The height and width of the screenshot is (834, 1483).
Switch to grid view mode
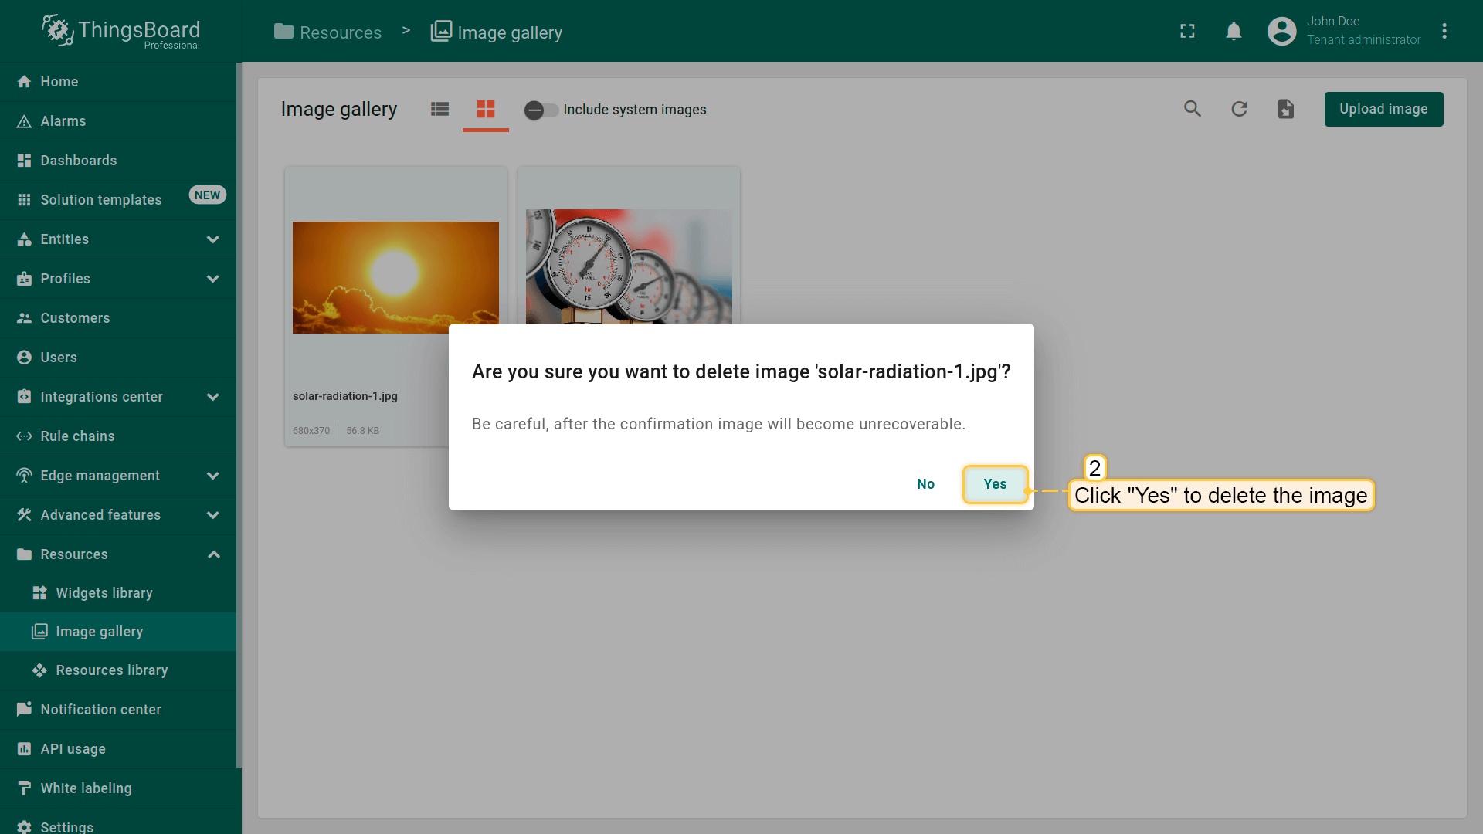(x=485, y=109)
